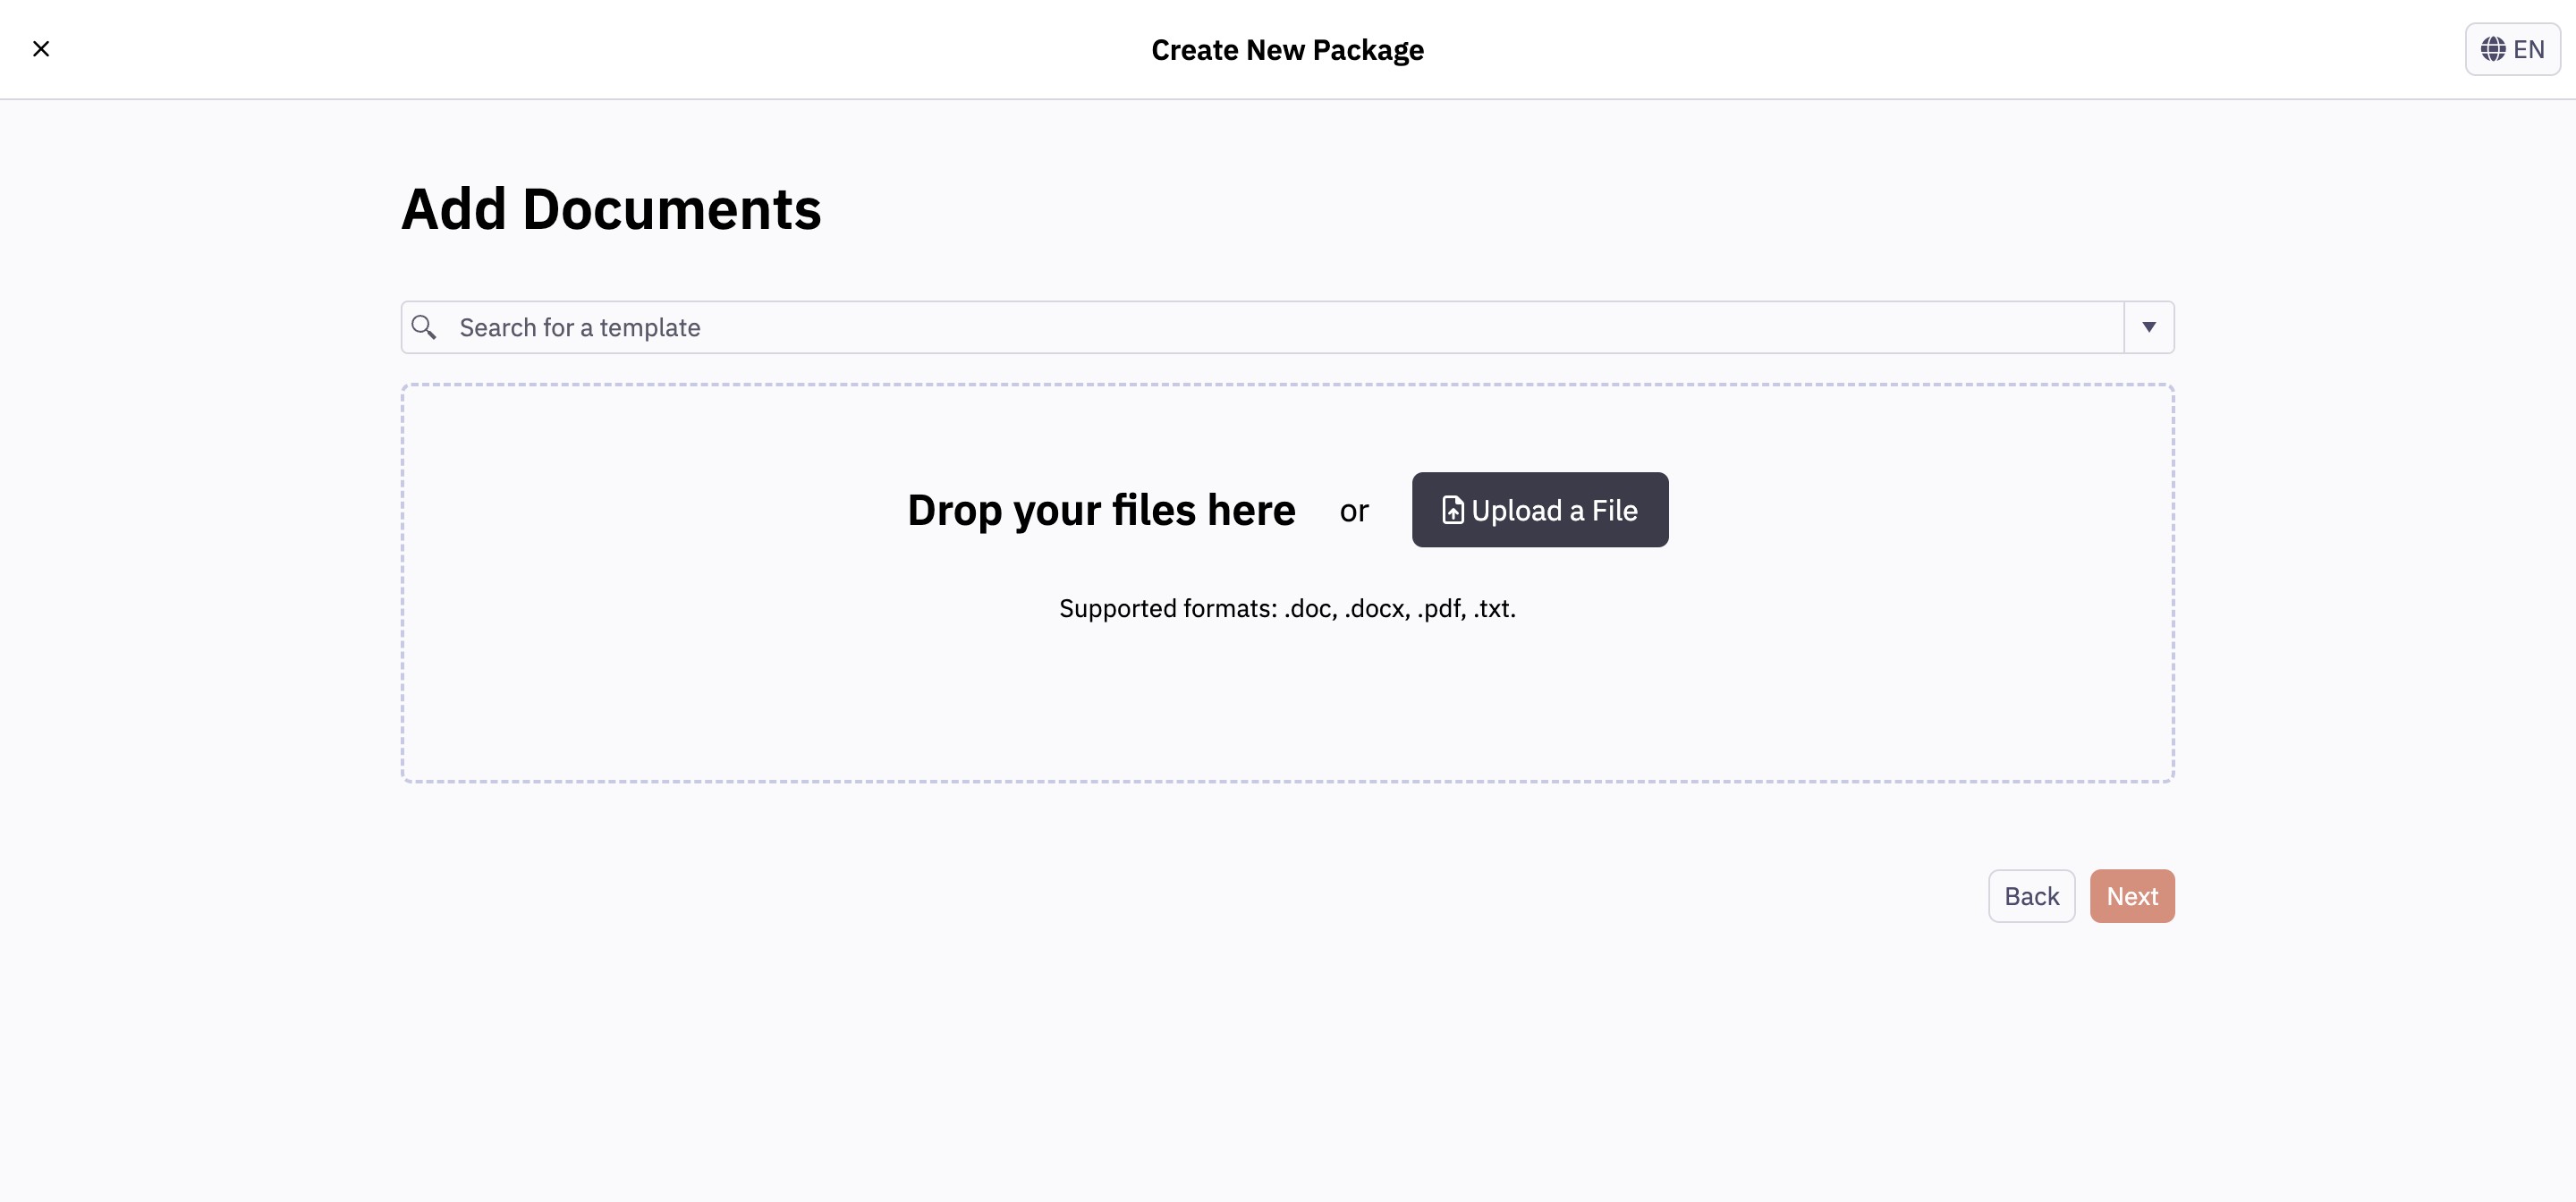Proceed with the Next button
2576x1202 pixels.
(x=2132, y=896)
